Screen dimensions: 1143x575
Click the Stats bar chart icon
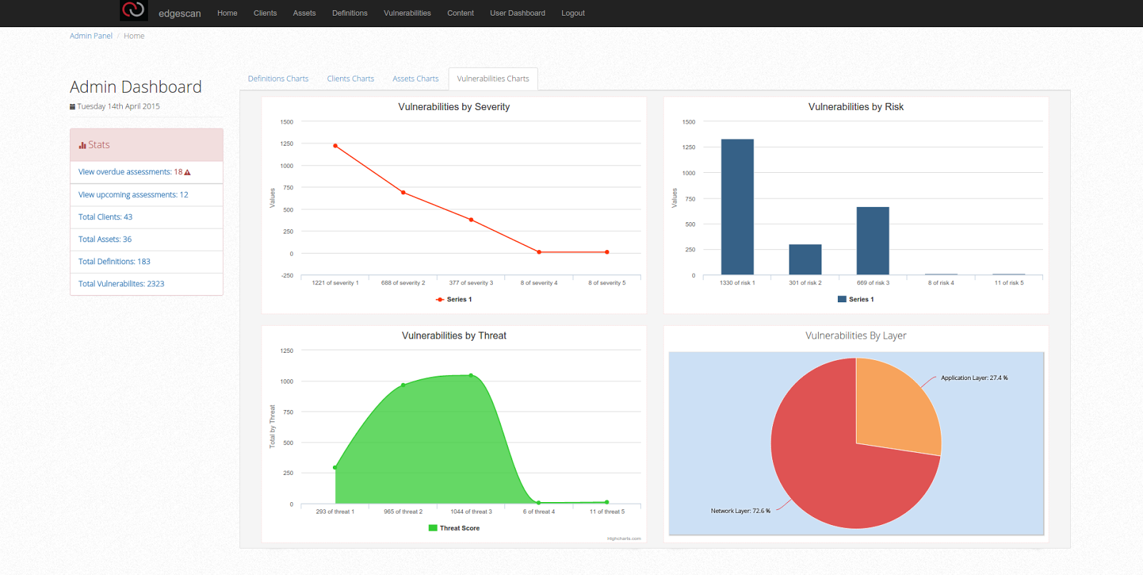[82, 145]
